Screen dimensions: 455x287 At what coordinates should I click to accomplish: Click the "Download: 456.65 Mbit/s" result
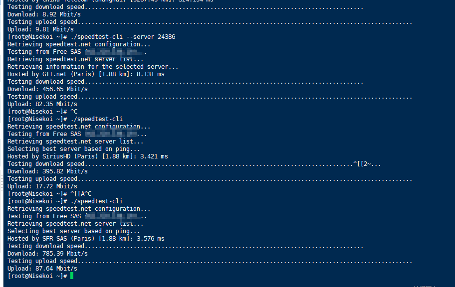47,89
